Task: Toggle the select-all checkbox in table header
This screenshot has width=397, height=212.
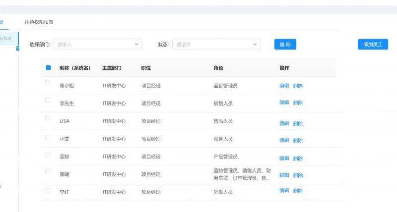Action: [48, 68]
